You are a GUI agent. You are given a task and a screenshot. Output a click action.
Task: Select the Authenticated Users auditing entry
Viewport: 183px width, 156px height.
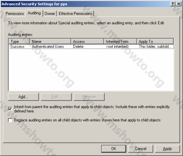(x=92, y=46)
